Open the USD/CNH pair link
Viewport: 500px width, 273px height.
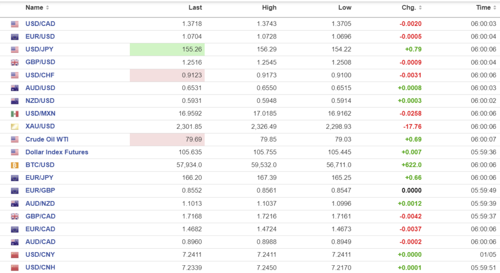pyautogui.click(x=40, y=267)
